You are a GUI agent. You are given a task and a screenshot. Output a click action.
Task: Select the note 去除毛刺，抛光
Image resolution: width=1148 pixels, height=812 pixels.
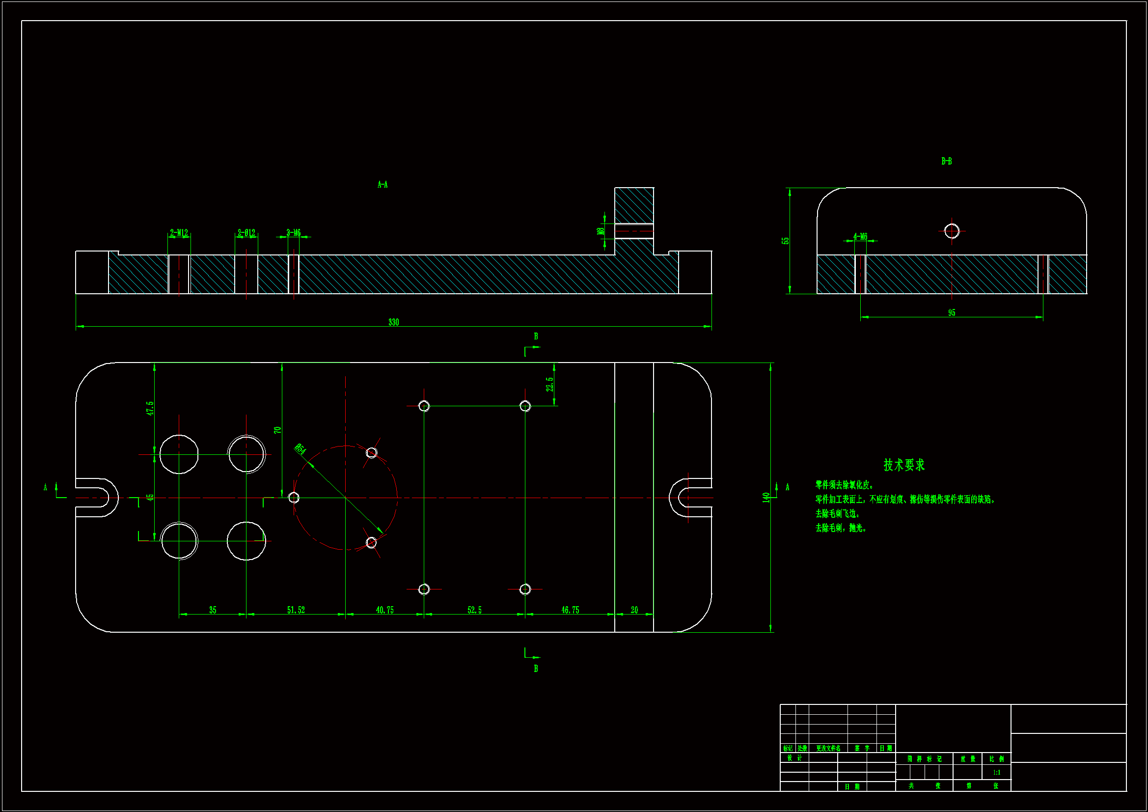point(841,528)
